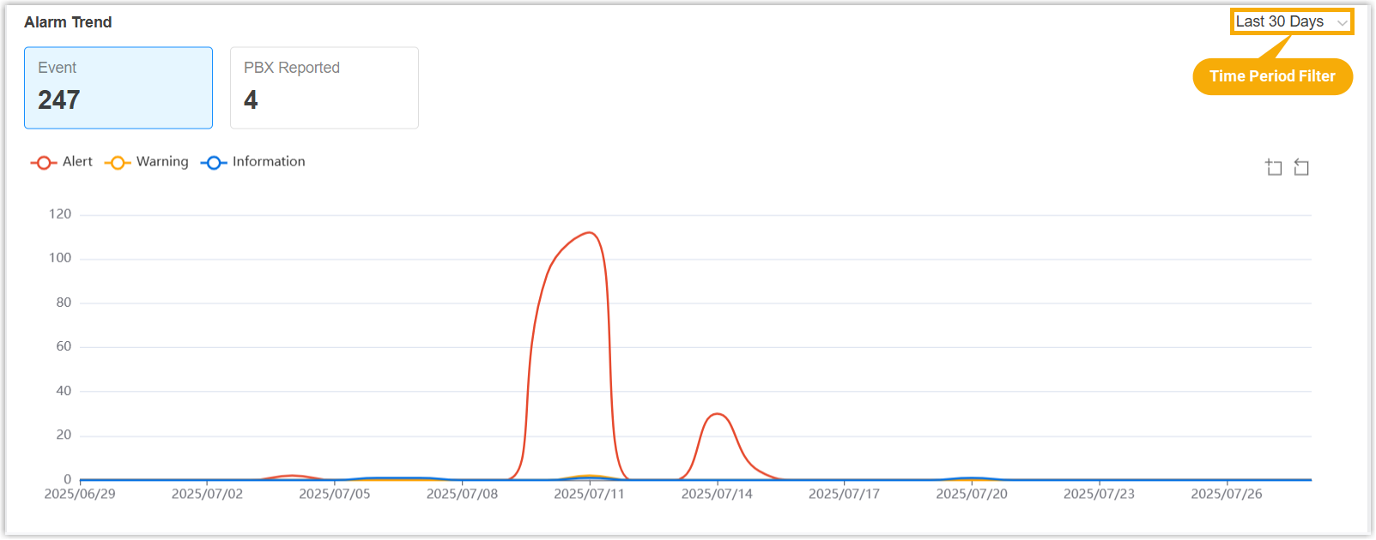
Task: Expand the time period chevron arrow
Action: [1343, 22]
